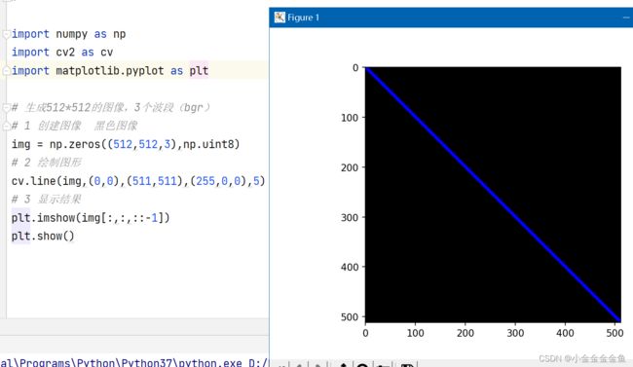Collapse the comment block starting with 512*512
Image resolution: width=633 pixels, height=367 pixels.
tap(7, 108)
